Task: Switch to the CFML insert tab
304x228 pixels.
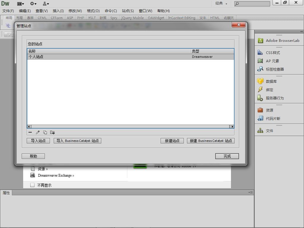Action: [42, 18]
